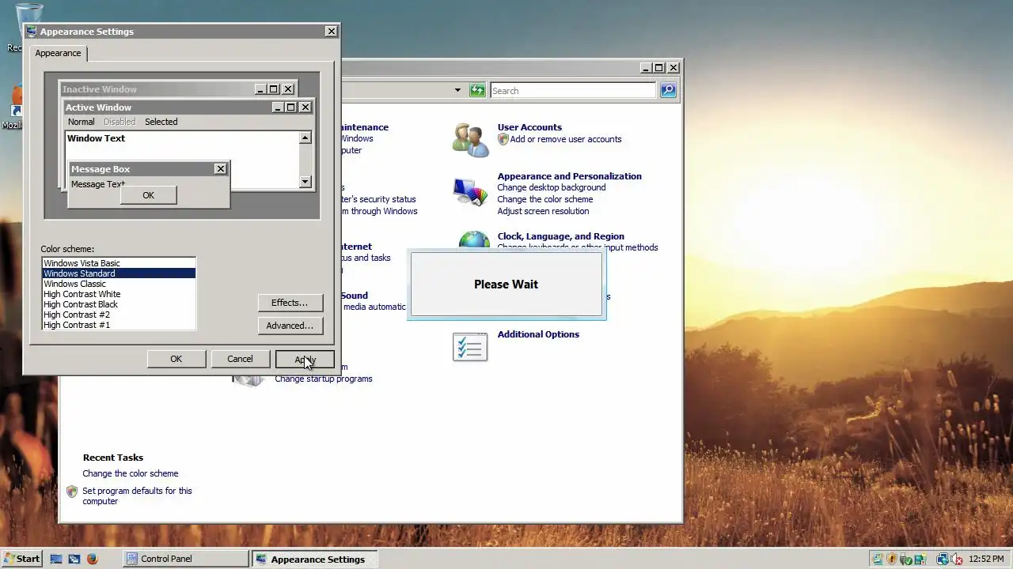The image size is (1013, 569).
Task: Select the Windows Classic color scheme
Action: click(x=119, y=284)
